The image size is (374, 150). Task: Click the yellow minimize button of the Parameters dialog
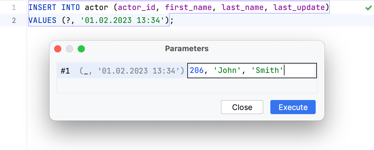[69, 49]
